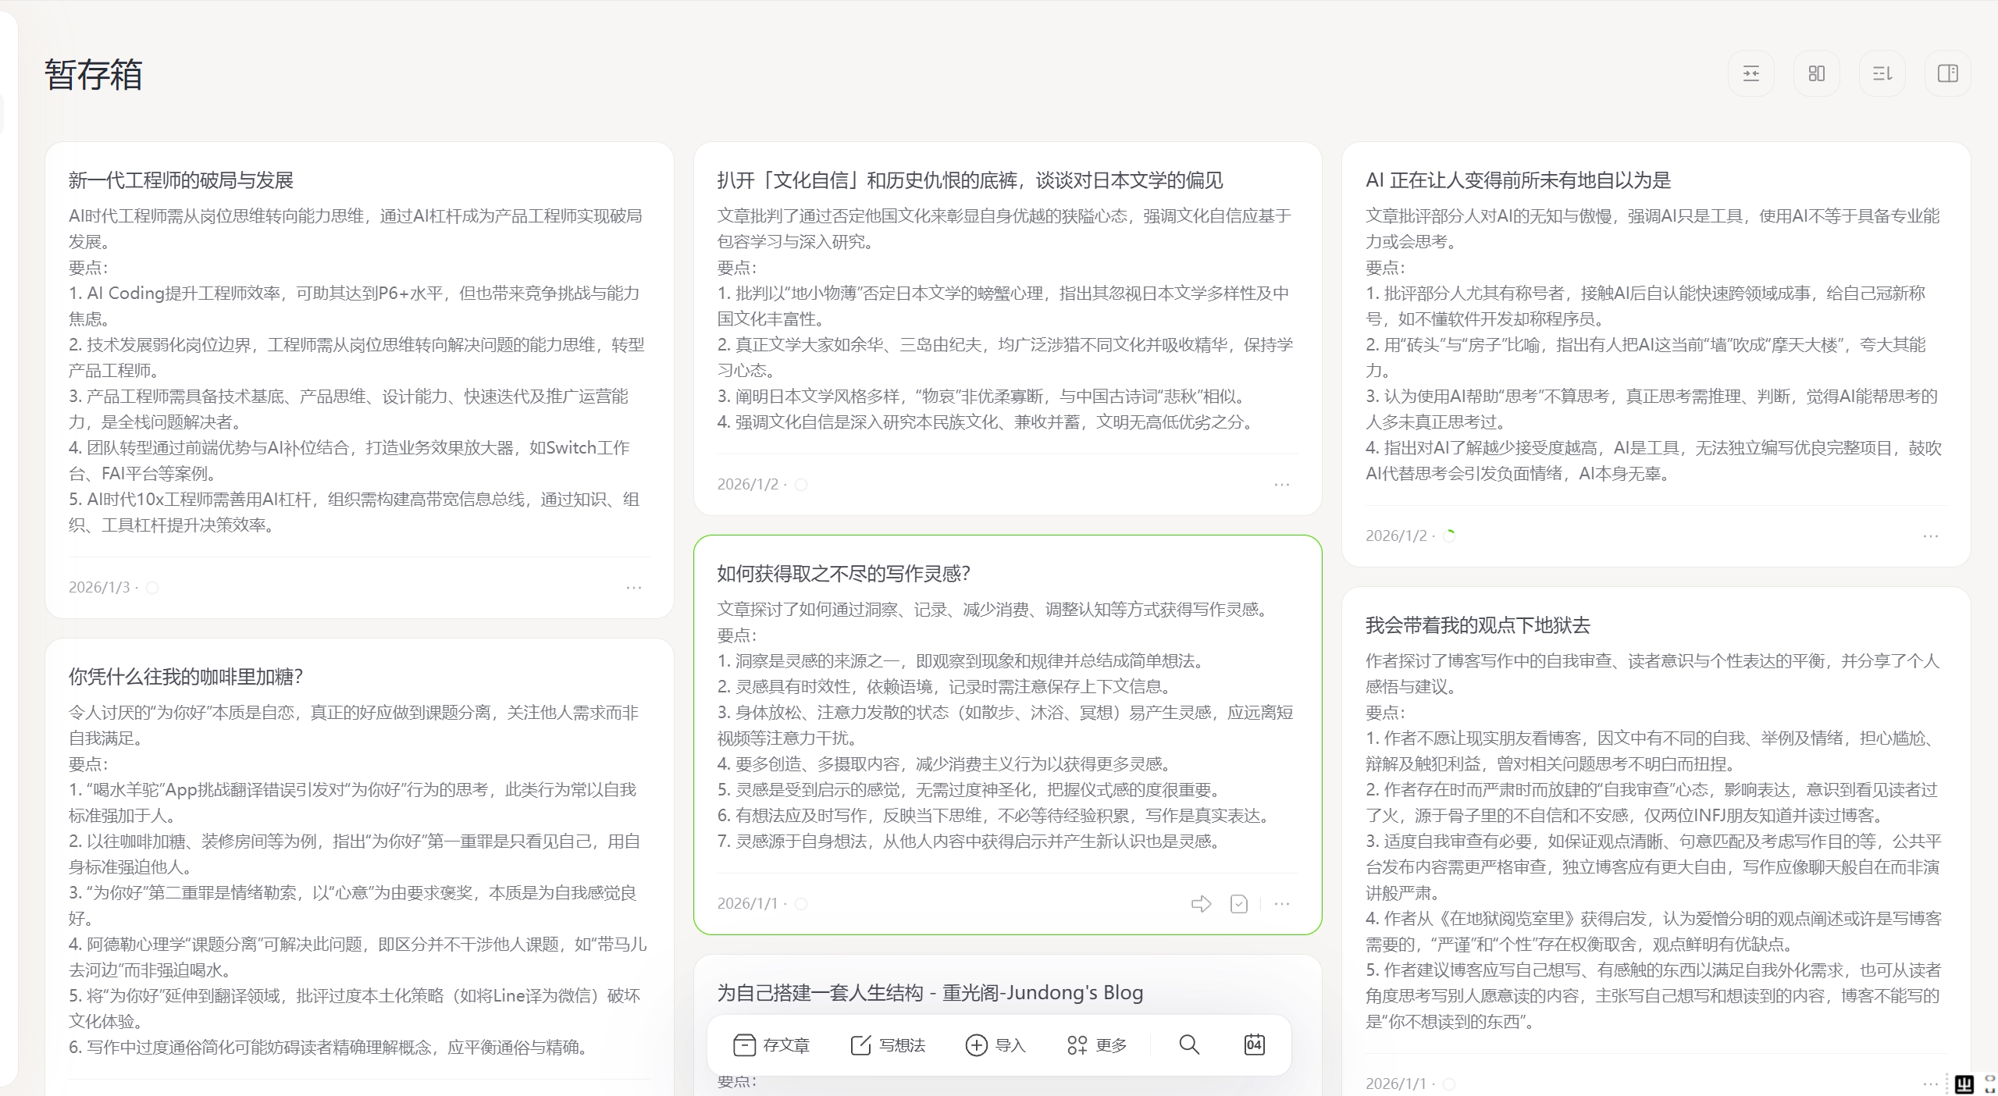Open the ... menu on the AI self-righteousness card
The width and height of the screenshot is (1998, 1096).
pyautogui.click(x=1931, y=536)
